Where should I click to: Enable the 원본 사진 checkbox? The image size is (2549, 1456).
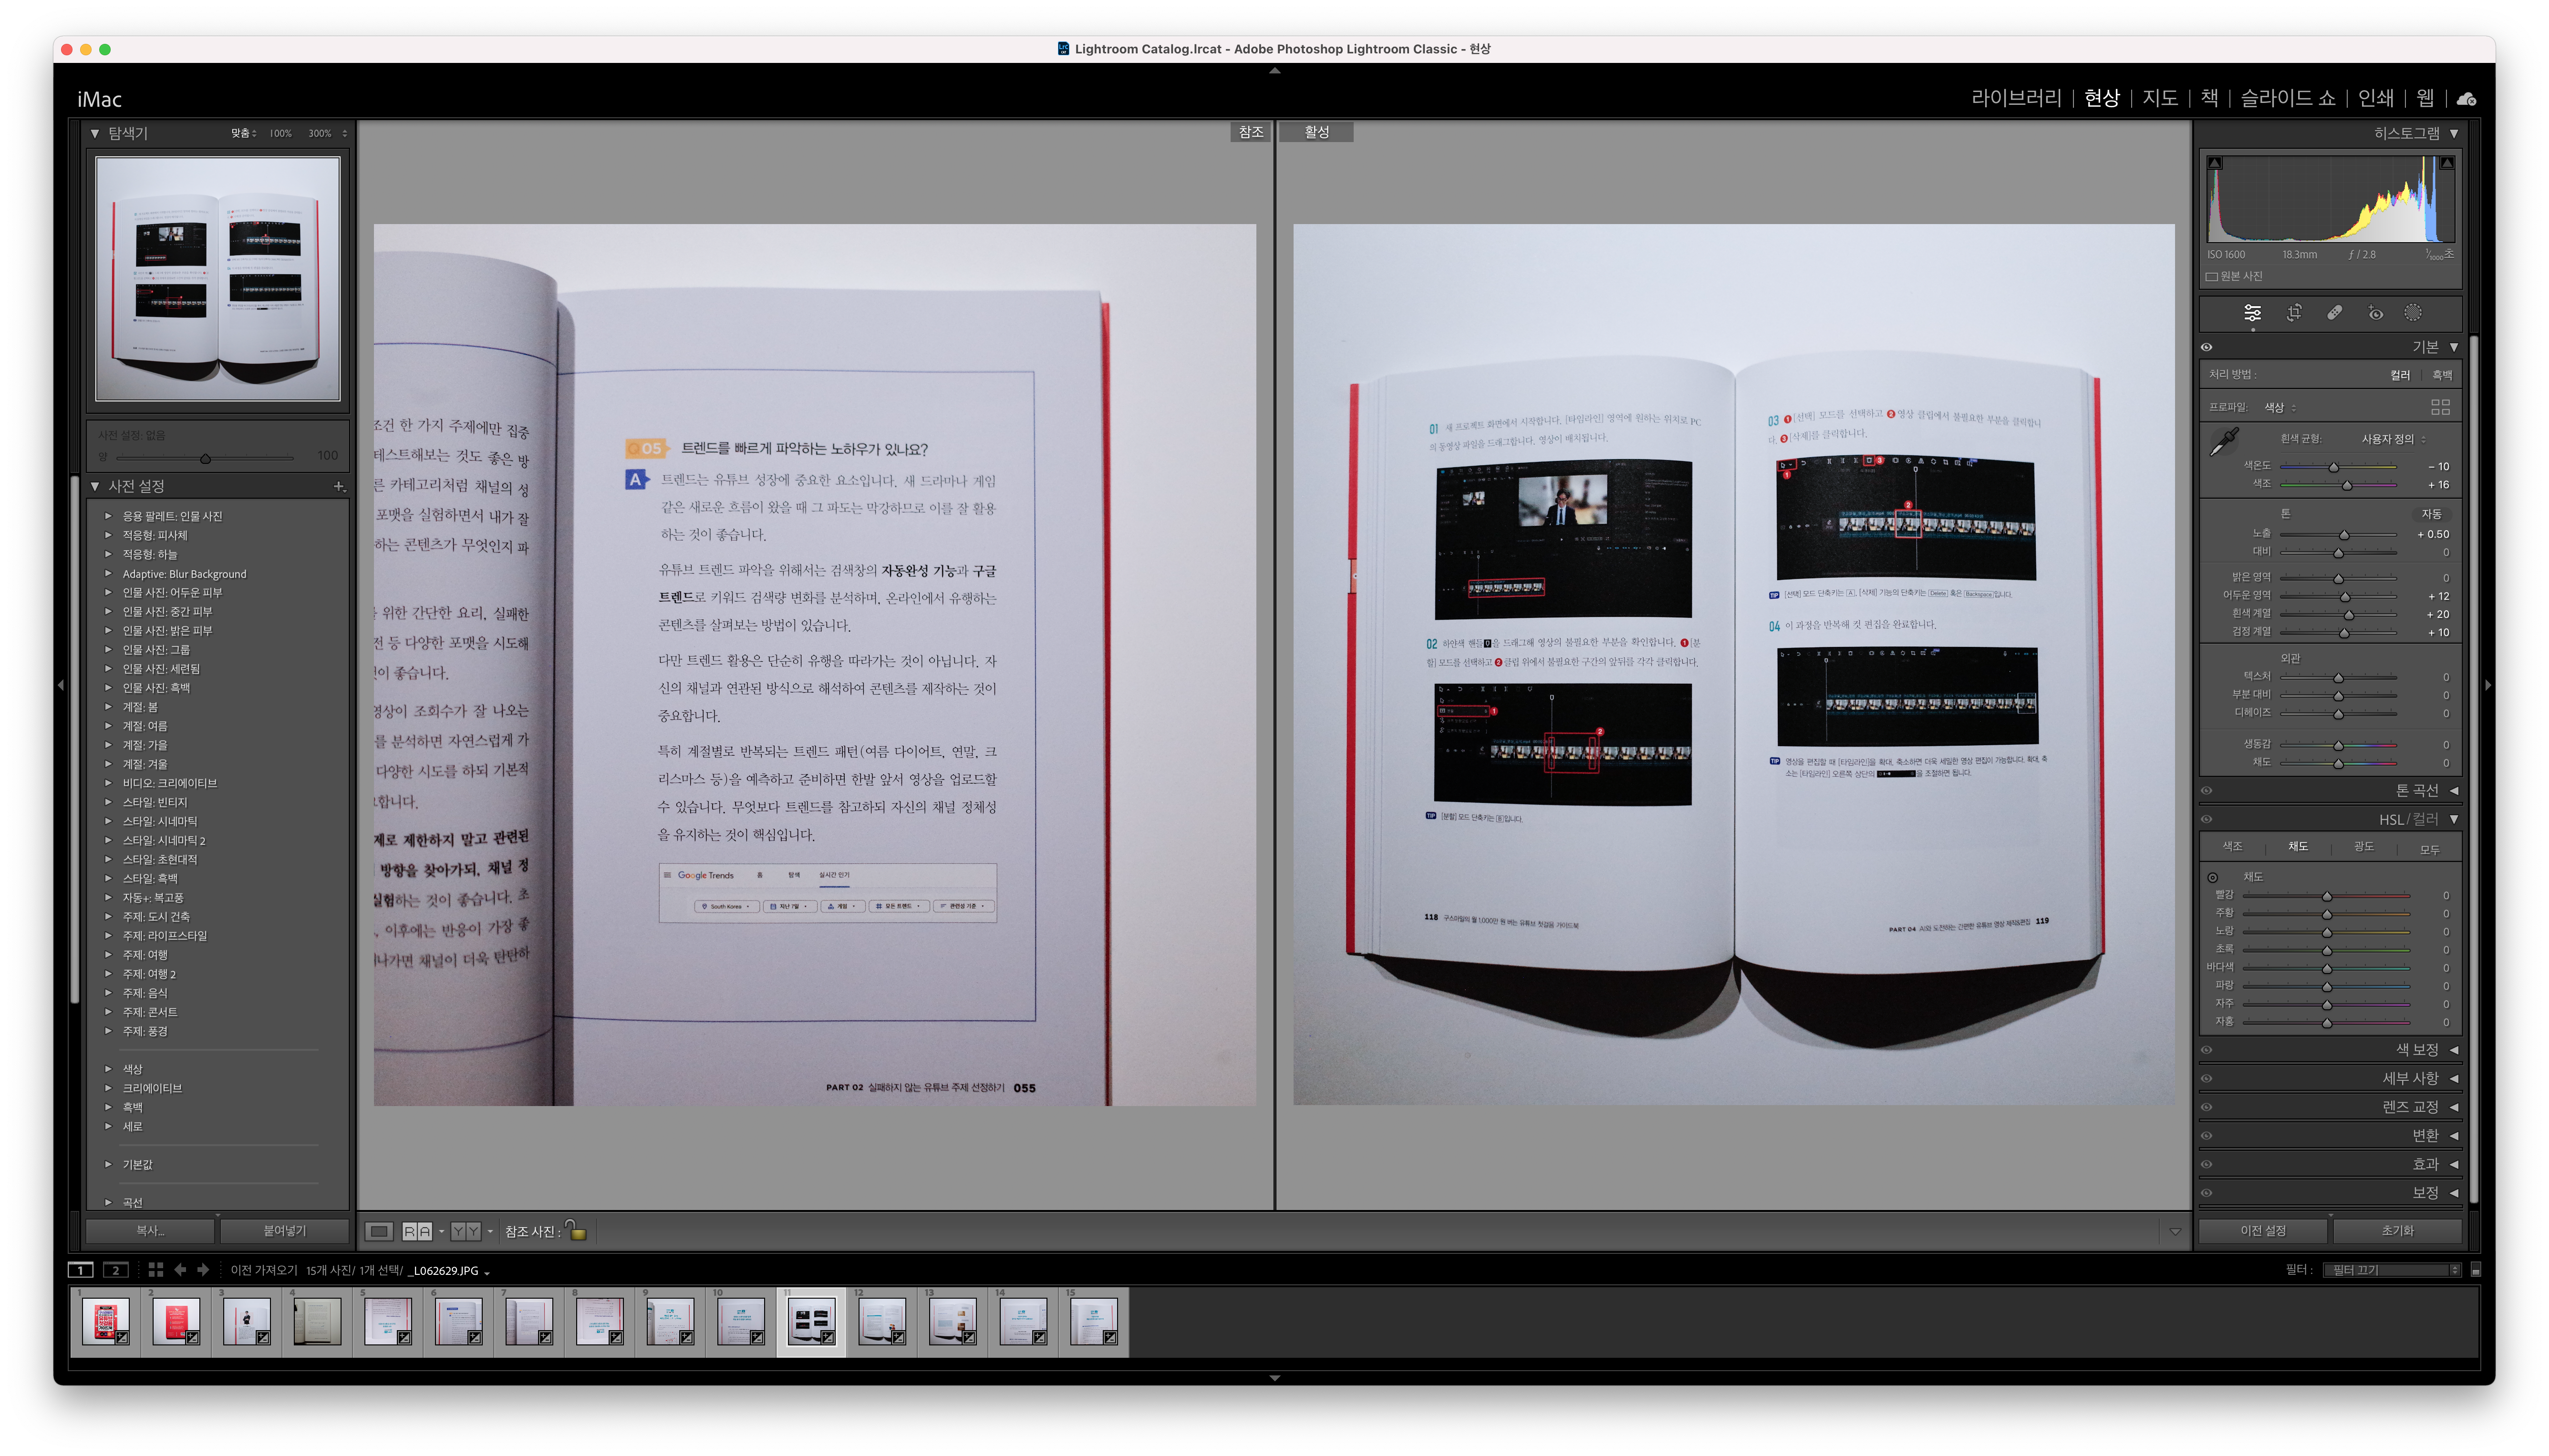tap(2212, 277)
